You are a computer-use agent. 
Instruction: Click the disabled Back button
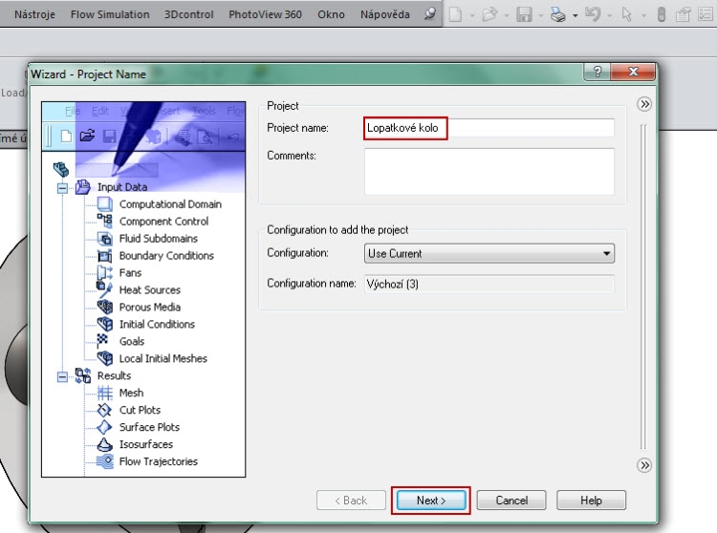pyautogui.click(x=351, y=501)
